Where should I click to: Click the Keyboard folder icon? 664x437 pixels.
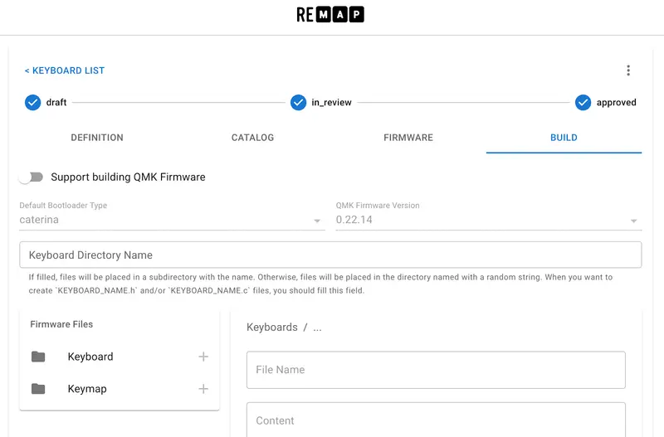point(38,357)
